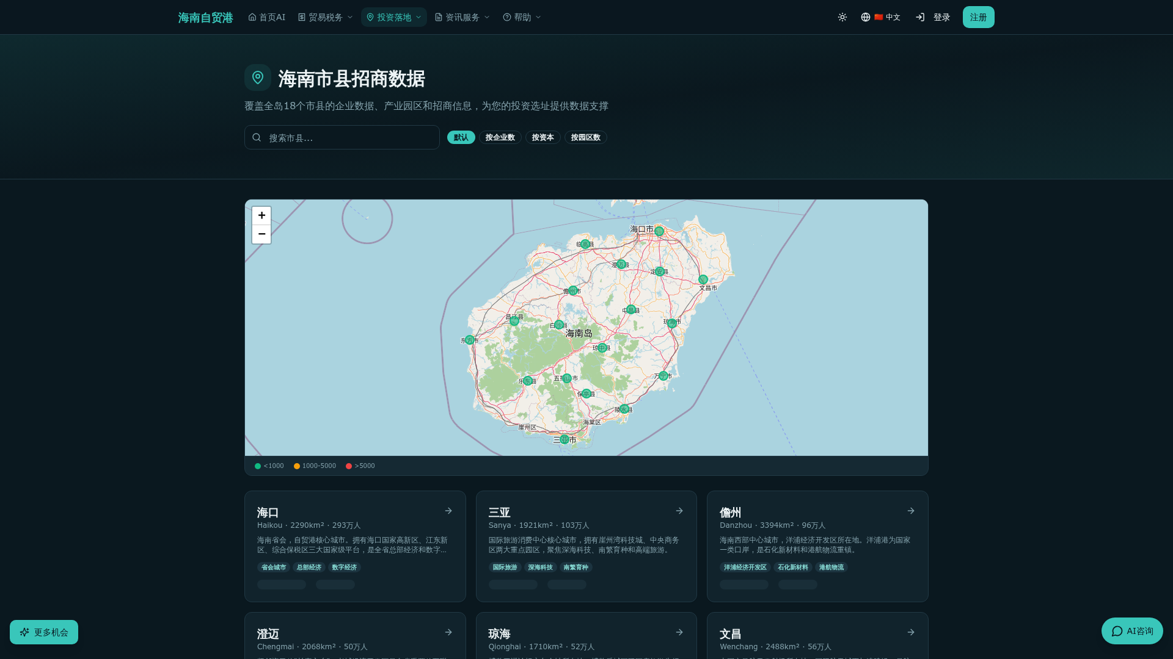The height and width of the screenshot is (659, 1173).
Task: Click the 登录 login link
Action: pyautogui.click(x=941, y=17)
